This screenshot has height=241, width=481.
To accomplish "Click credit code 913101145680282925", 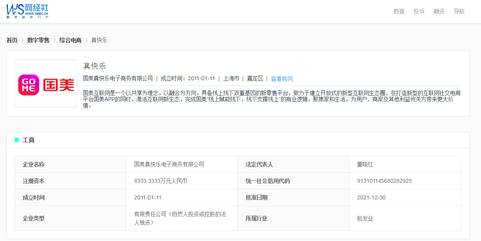I will coord(385,181).
